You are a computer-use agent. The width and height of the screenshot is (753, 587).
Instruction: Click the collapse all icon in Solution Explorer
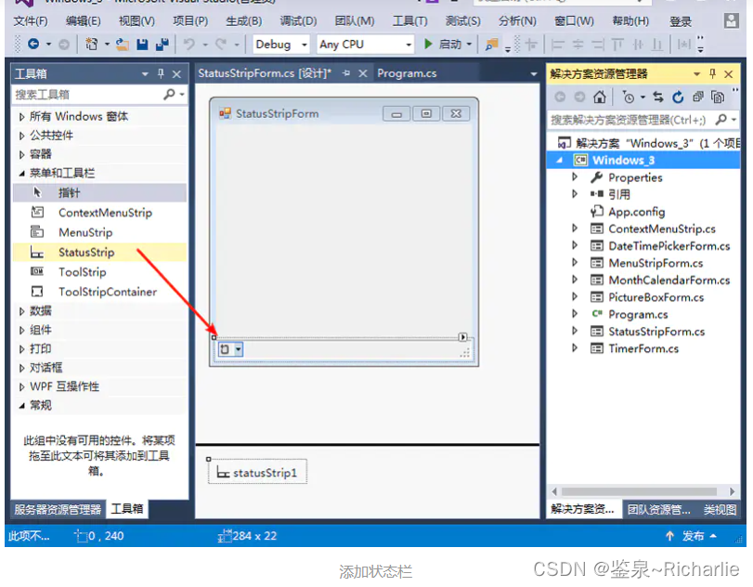(x=698, y=97)
